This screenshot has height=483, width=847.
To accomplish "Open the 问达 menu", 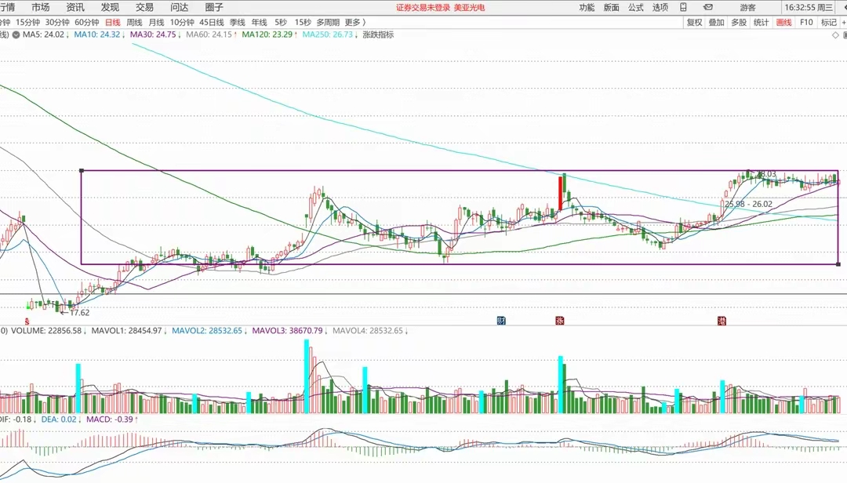I will pyautogui.click(x=180, y=8).
